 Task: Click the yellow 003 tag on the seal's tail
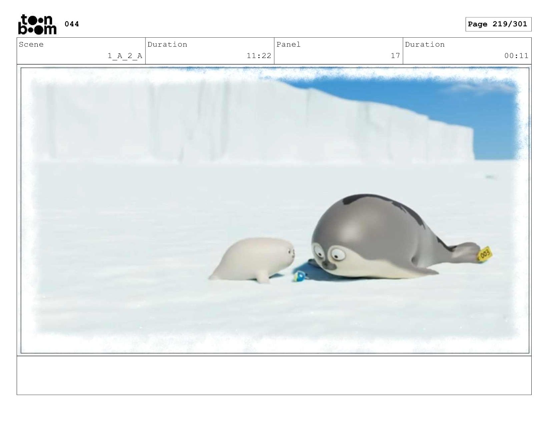(485, 255)
